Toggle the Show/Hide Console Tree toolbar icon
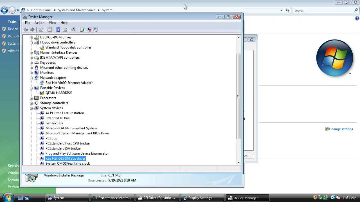The image size is (360, 202). click(41, 29)
